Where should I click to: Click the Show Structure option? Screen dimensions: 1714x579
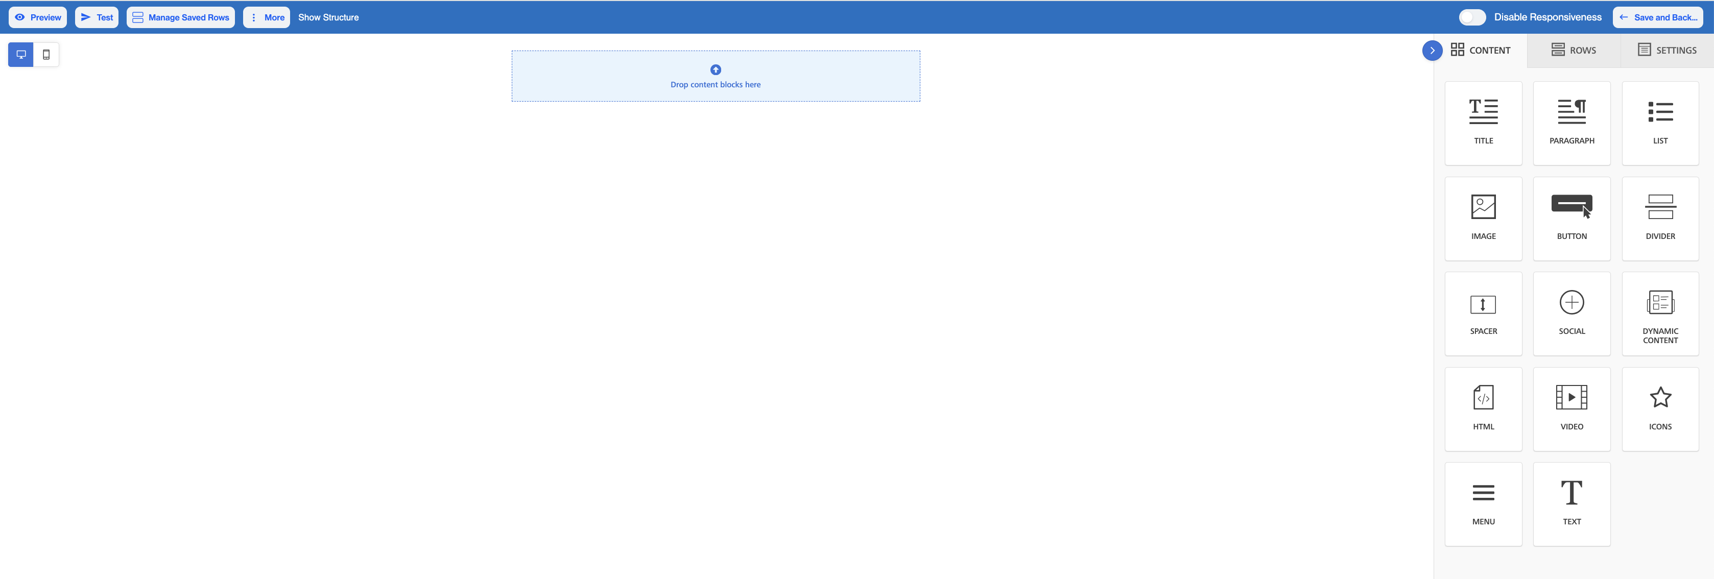(x=328, y=17)
